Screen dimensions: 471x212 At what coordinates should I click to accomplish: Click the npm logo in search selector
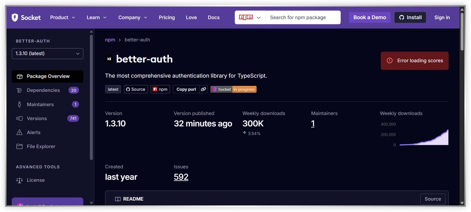point(246,17)
